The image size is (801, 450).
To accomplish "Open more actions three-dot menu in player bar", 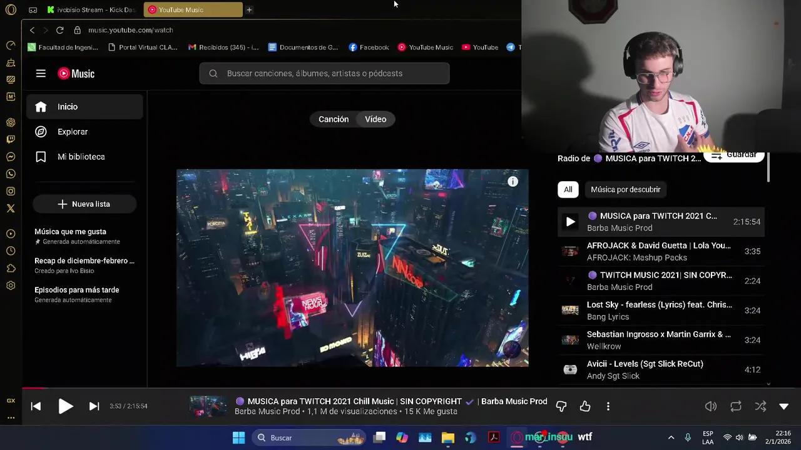I will (608, 406).
